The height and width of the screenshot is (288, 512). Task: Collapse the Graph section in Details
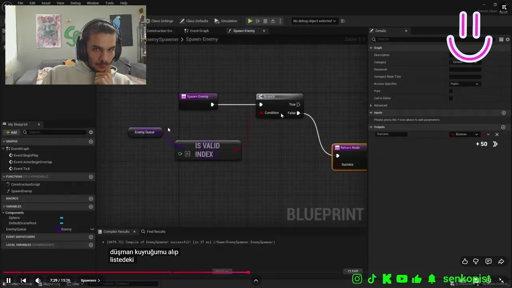point(371,48)
